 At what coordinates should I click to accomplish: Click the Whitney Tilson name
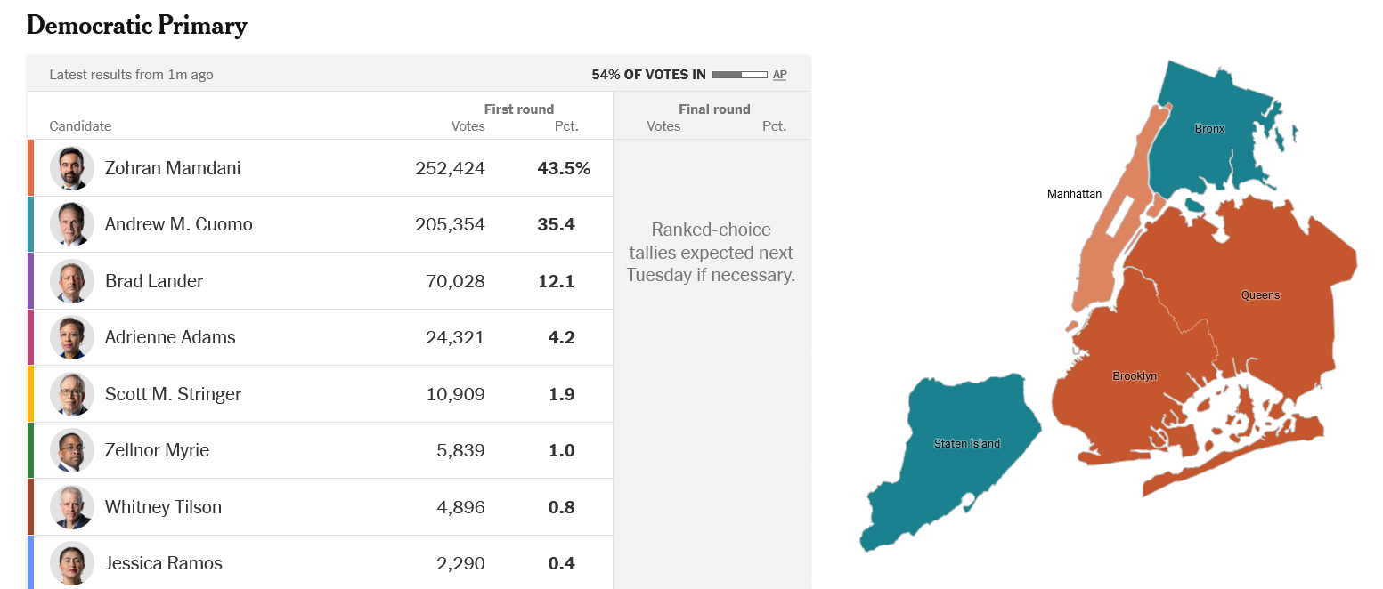(x=163, y=507)
